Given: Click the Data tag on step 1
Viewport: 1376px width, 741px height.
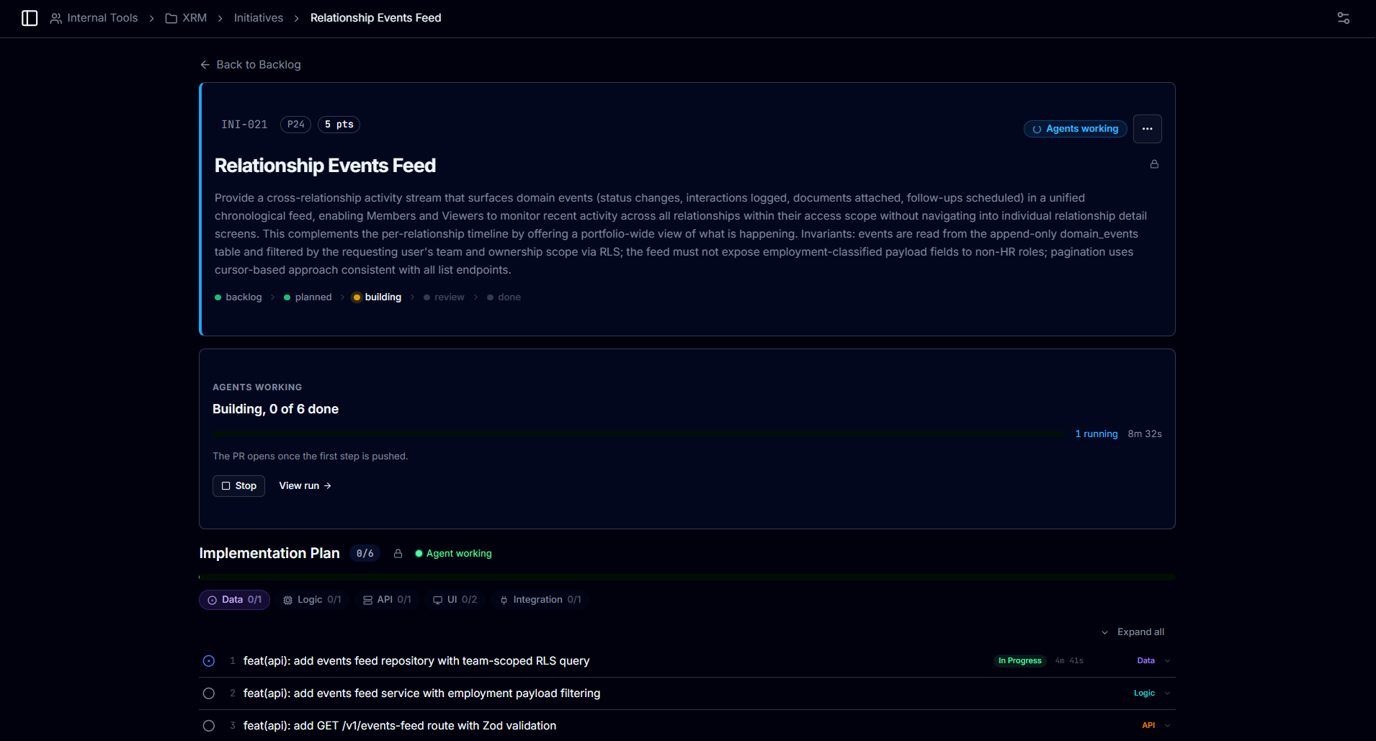Looking at the screenshot, I should 1145,661.
